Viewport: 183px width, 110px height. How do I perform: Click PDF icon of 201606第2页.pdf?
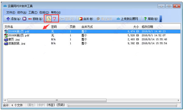6,35
